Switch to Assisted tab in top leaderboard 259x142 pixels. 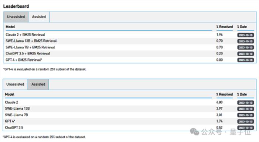pos(39,17)
